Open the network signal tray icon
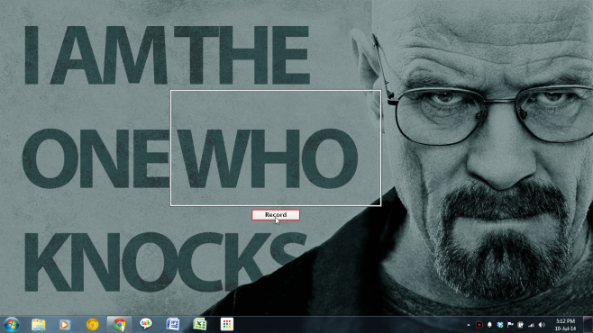The height and width of the screenshot is (333, 593). [x=531, y=325]
